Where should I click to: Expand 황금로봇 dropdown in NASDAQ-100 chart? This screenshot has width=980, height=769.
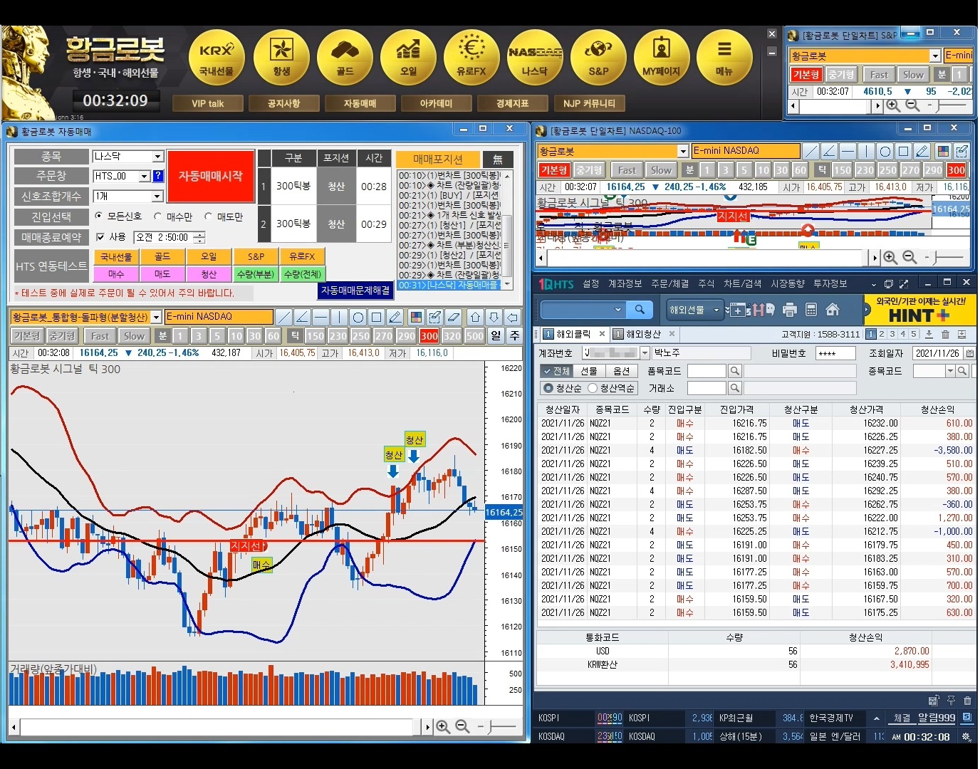point(683,151)
